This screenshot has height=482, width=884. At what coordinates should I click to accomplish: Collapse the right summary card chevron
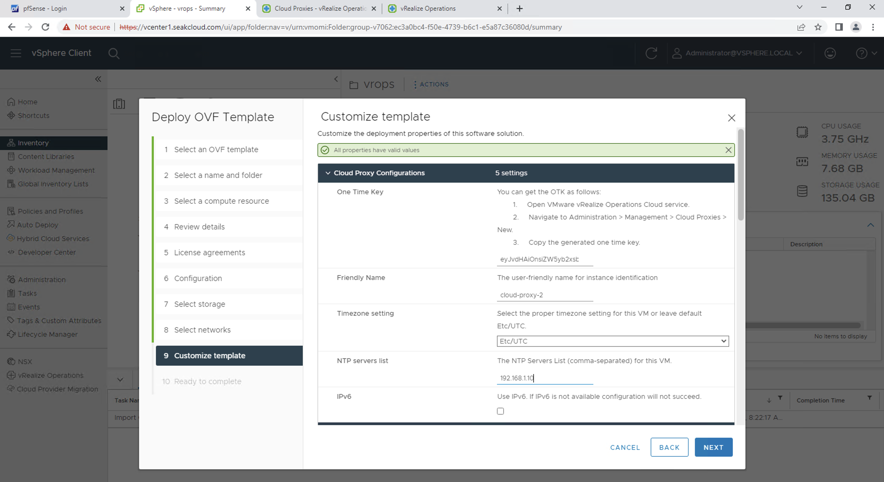click(x=870, y=225)
